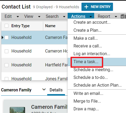This screenshot has height=113, width=126.
Task: Switch to the Details tab
Action: (x=56, y=90)
